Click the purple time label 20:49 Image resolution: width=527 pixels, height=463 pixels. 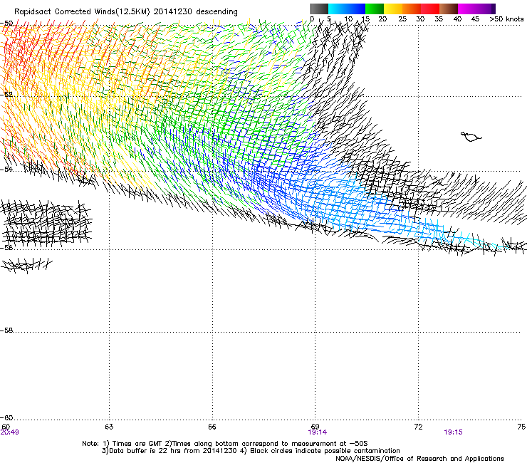click(x=9, y=432)
